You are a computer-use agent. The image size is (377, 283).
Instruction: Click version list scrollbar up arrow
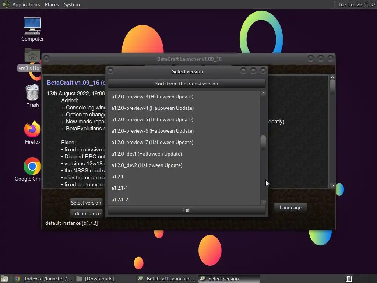[263, 93]
